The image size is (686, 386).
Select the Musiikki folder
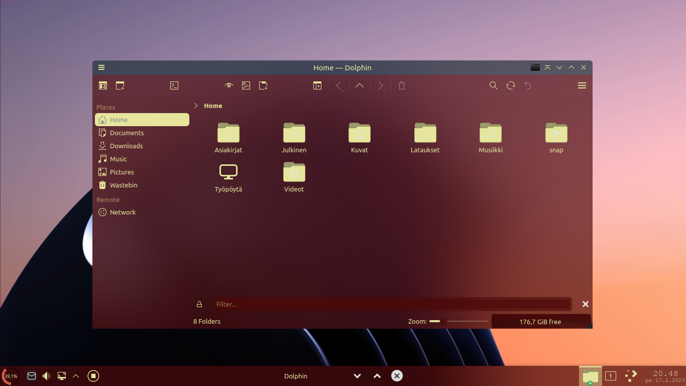491,138
